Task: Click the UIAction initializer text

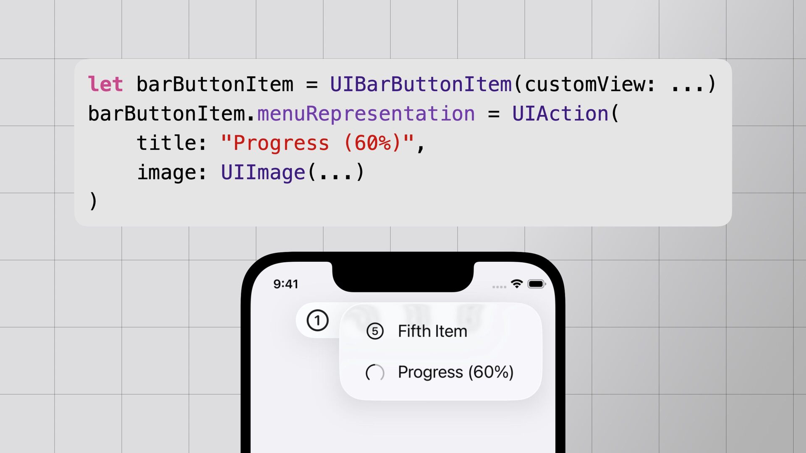Action: tap(560, 114)
